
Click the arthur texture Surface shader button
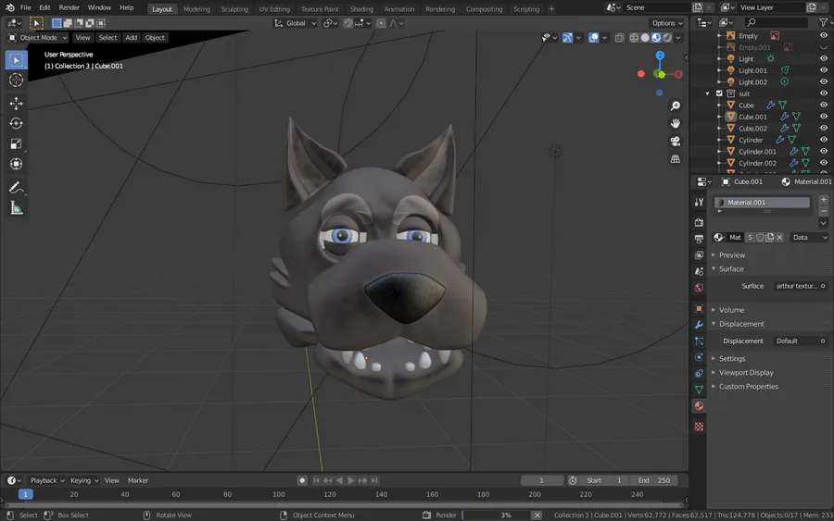point(799,286)
